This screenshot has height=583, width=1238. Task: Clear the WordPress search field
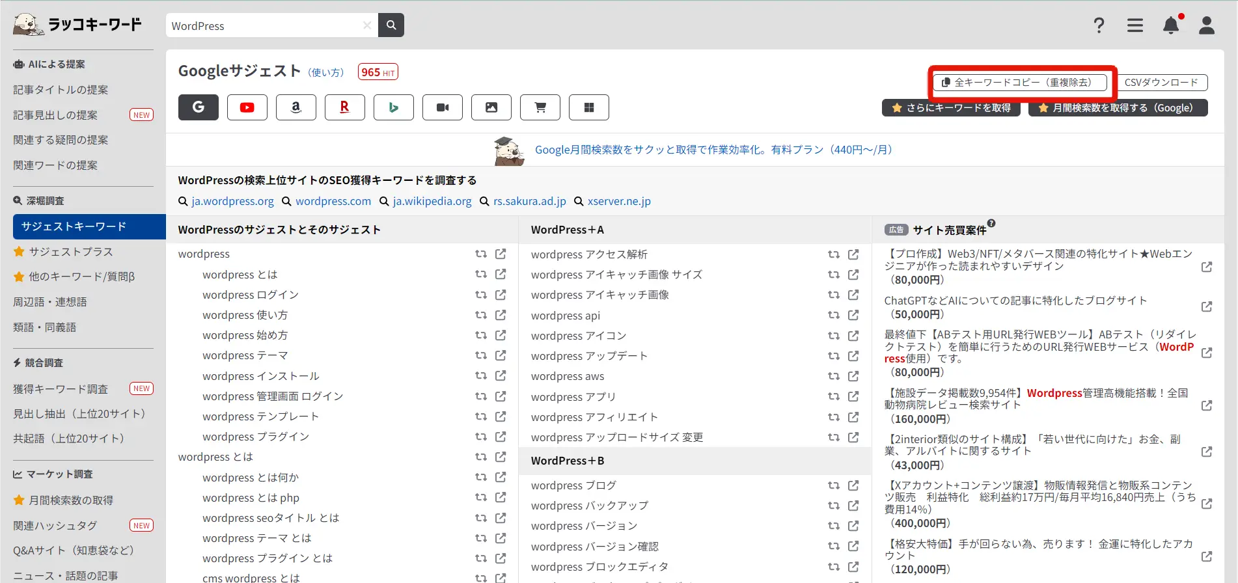[x=367, y=25]
